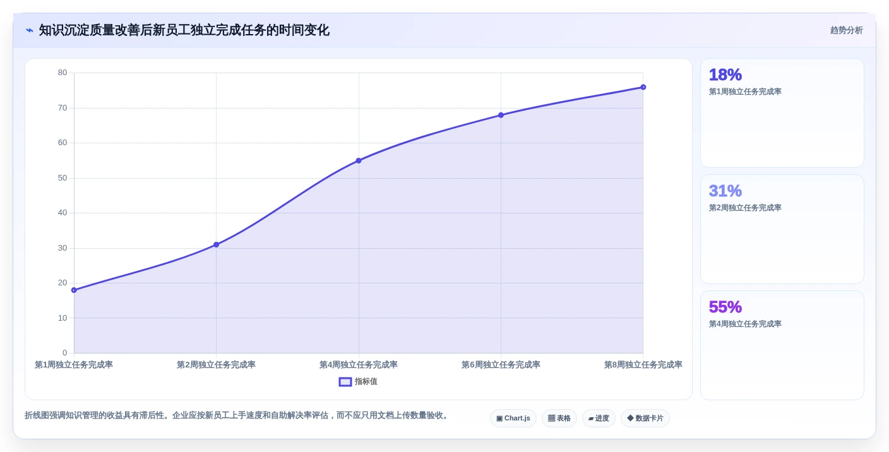Viewport: 889px width, 452px height.
Task: Click the 第8周 data point on the line
Action: point(643,87)
